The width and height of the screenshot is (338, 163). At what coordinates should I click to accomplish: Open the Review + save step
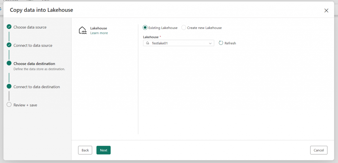25,105
